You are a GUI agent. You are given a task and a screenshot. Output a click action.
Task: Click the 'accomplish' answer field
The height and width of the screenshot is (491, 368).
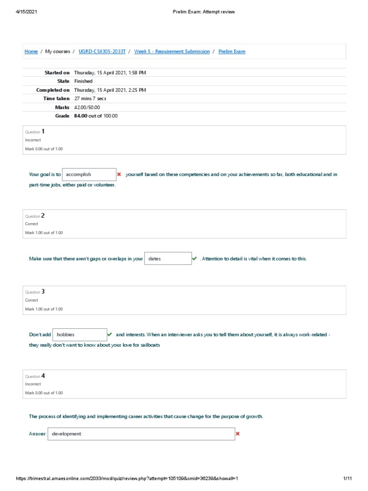pos(89,175)
